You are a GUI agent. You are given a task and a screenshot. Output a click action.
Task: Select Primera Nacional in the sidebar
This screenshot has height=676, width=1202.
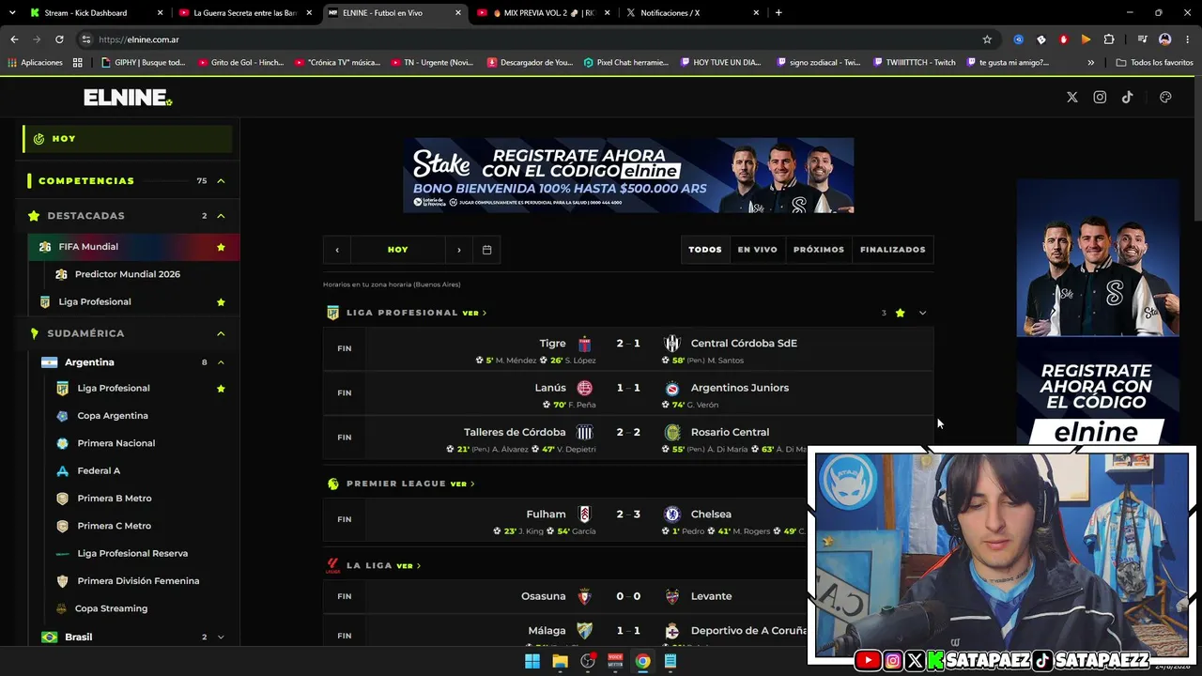coord(116,443)
